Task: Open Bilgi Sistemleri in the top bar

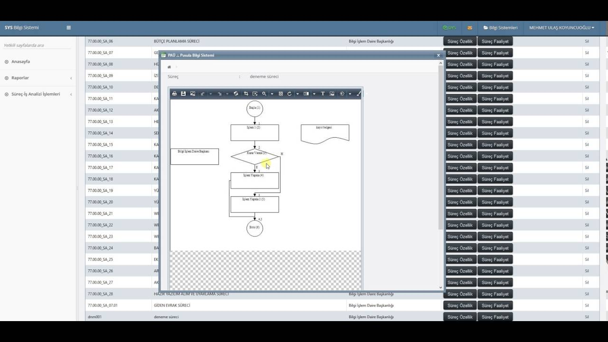Action: [500, 28]
